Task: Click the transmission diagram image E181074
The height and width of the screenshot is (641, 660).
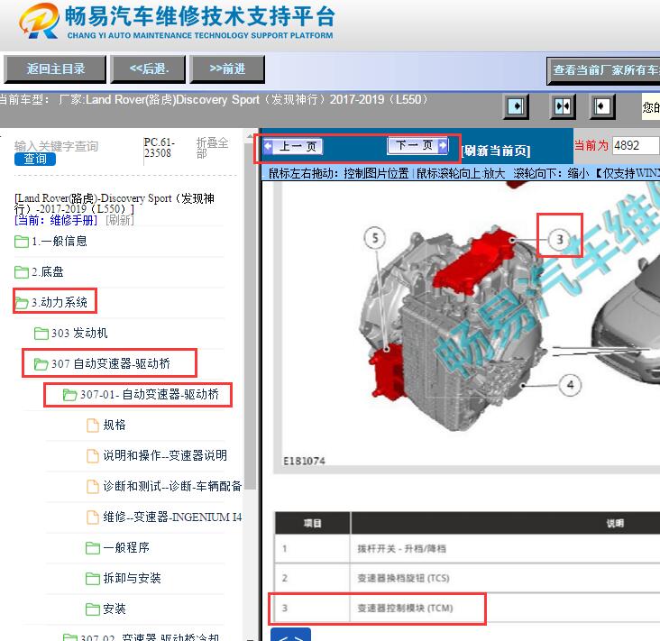Action: pos(466,324)
